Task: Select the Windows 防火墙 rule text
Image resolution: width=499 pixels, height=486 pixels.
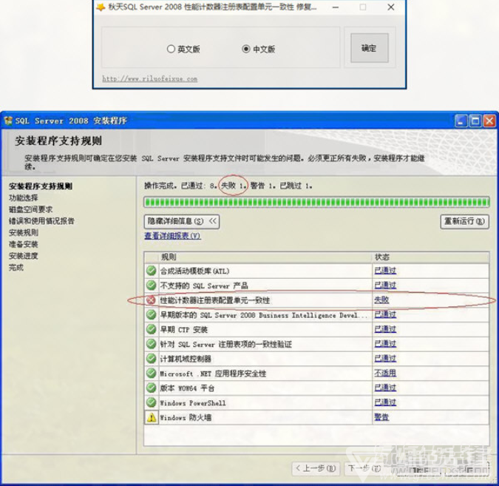Action: (186, 417)
